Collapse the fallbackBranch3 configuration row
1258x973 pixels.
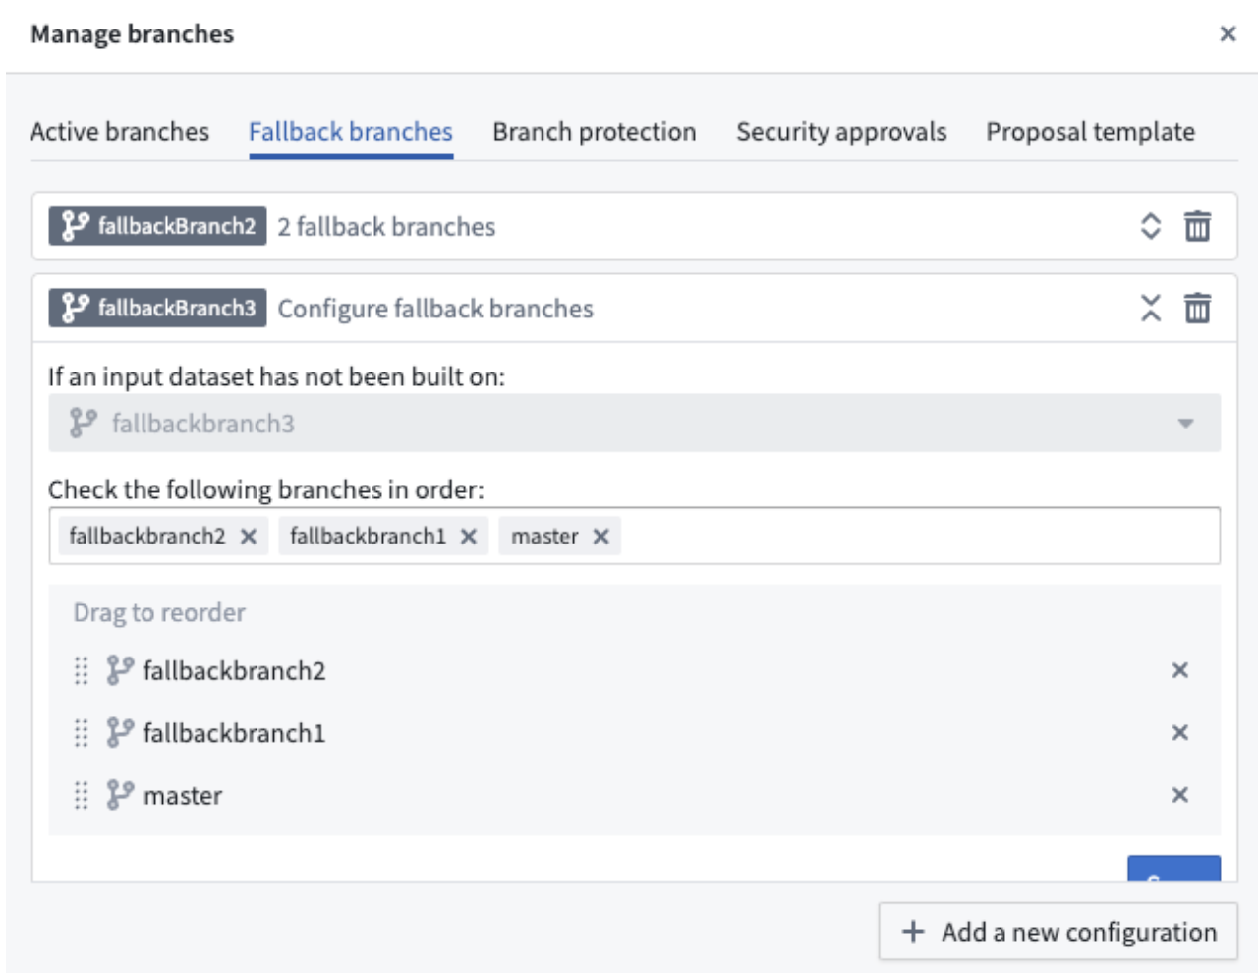(x=1150, y=308)
